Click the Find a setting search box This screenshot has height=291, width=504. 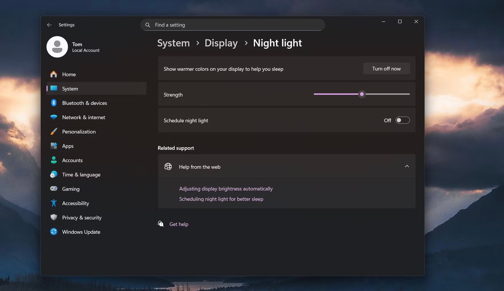pos(232,25)
